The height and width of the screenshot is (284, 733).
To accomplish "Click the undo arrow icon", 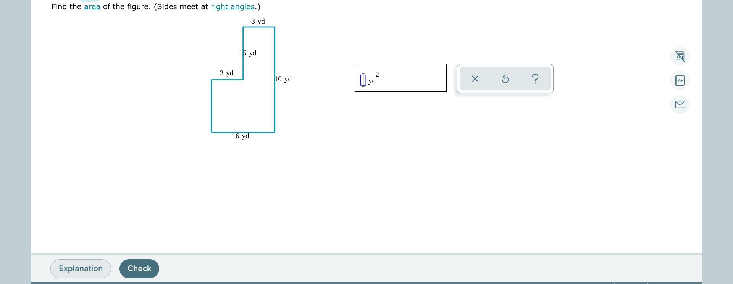I will coord(505,79).
